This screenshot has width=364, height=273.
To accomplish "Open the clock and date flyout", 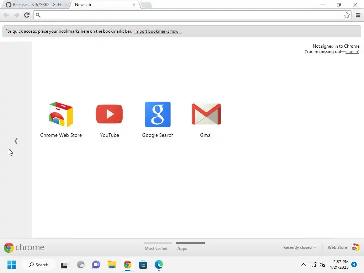I will (x=339, y=264).
